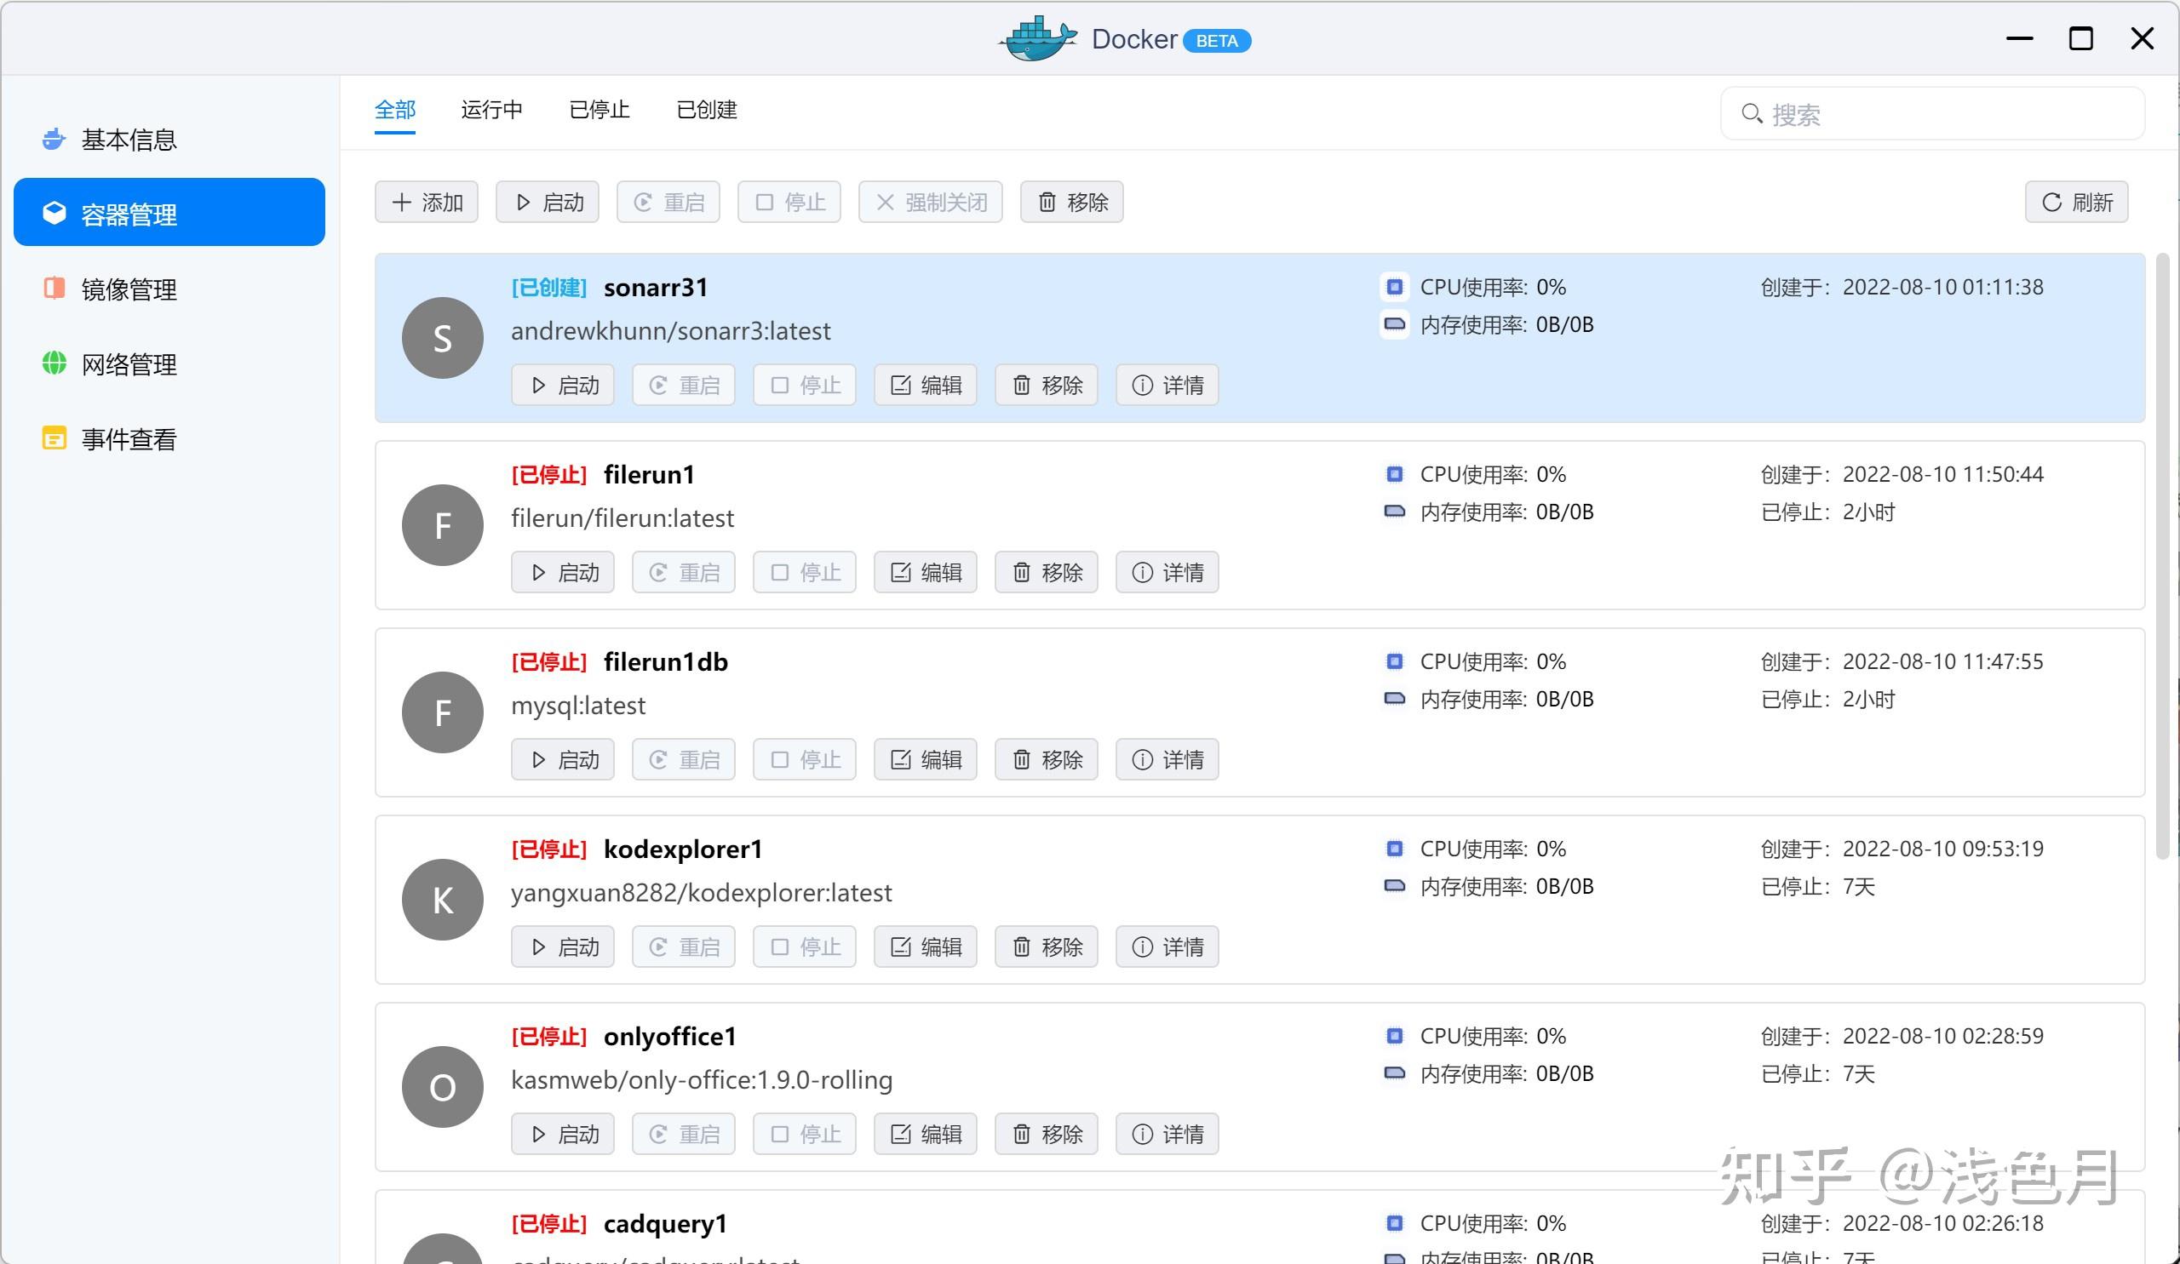Click the filerun1 avatar circle
Viewport: 2180px width, 1264px height.
[442, 525]
